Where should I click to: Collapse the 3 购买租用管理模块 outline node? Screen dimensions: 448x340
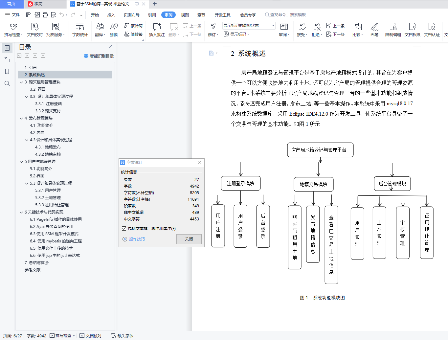pyautogui.click(x=21, y=82)
